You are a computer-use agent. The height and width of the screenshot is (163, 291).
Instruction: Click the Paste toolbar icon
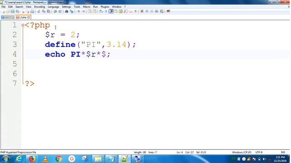(49, 11)
